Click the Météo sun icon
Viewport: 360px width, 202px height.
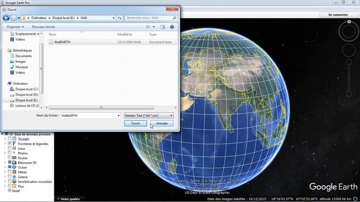(x=14, y=172)
